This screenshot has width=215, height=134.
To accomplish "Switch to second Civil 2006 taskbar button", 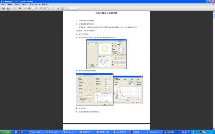I will tap(54, 132).
